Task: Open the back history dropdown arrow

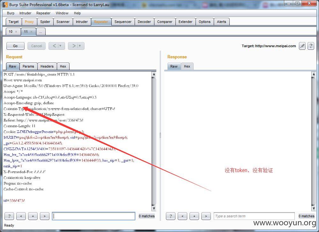Action: tap(60, 46)
